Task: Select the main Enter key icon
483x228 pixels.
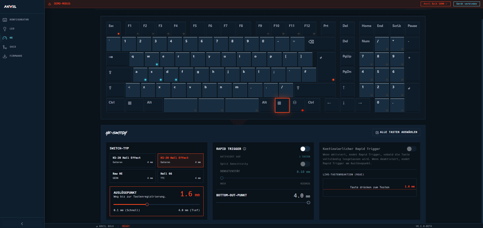Action: [321, 58]
